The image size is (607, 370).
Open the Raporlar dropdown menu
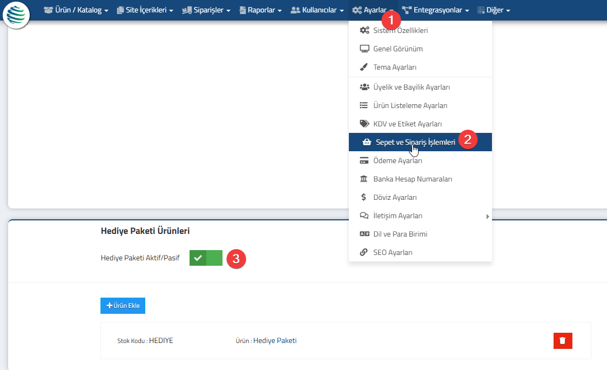[260, 10]
